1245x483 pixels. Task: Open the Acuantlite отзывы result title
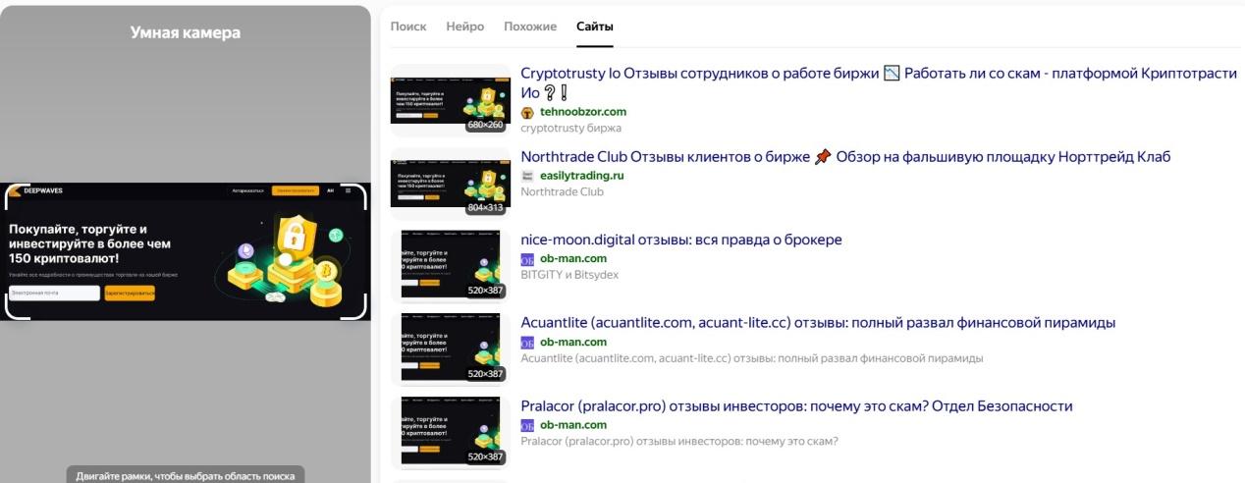tap(818, 323)
